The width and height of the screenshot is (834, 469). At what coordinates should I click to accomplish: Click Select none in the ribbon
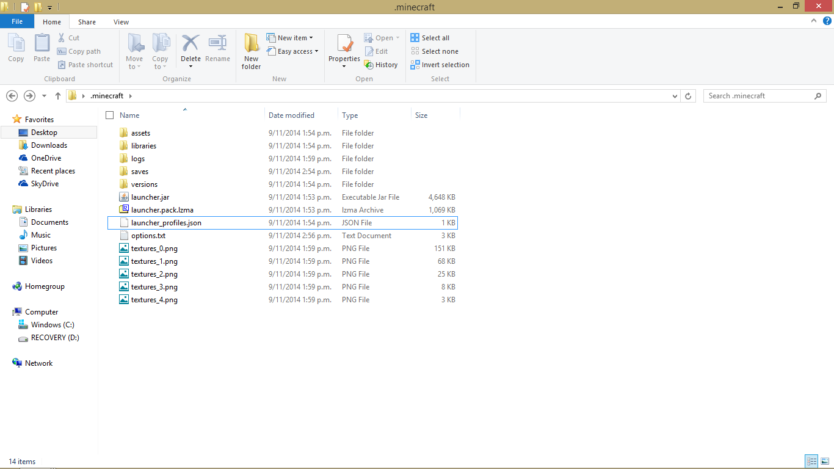[x=435, y=51]
